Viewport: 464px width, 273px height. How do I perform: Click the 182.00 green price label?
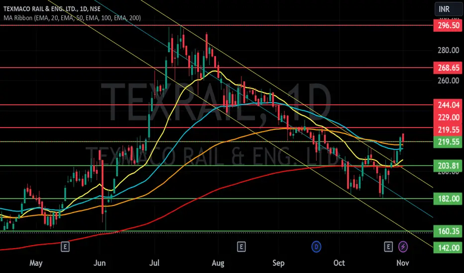tap(448, 199)
